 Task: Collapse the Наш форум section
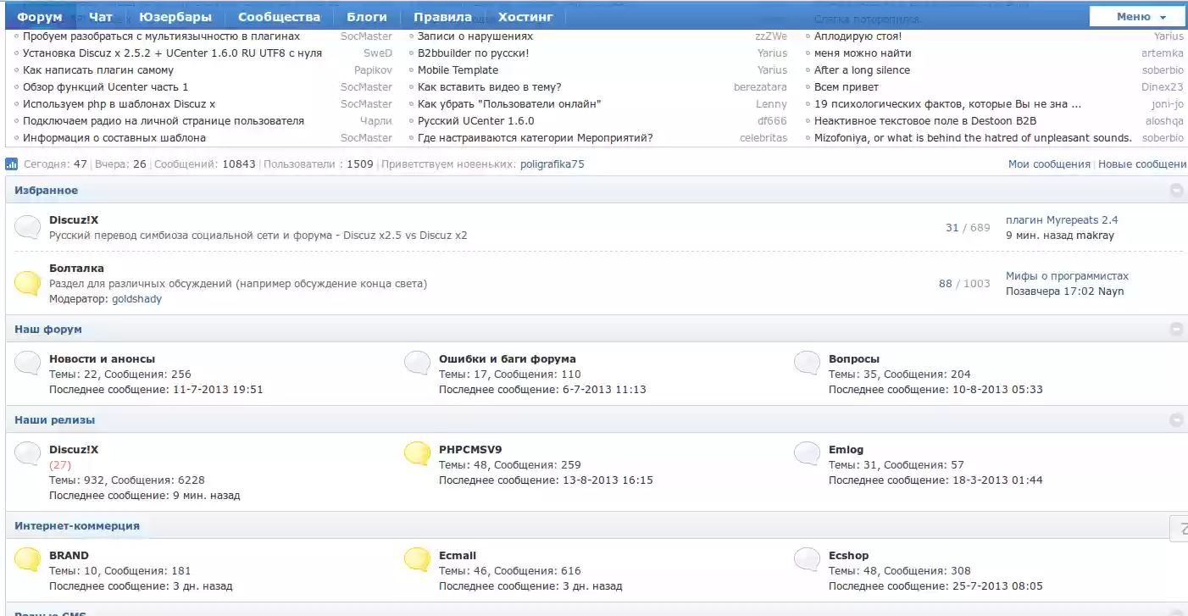1176,329
